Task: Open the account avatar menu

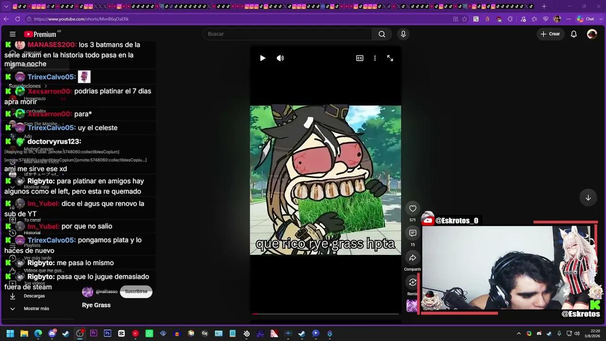Action: 592,34
